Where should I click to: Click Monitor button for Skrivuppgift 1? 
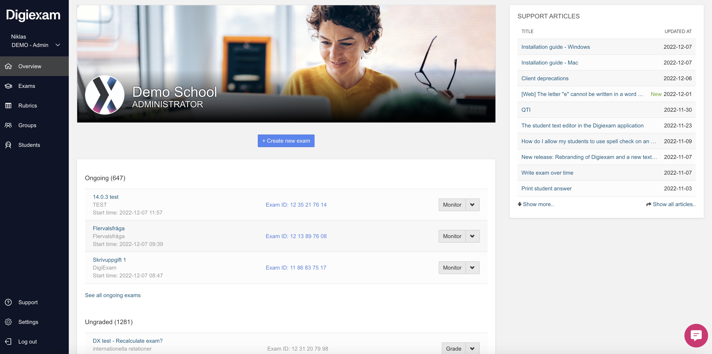(x=452, y=267)
